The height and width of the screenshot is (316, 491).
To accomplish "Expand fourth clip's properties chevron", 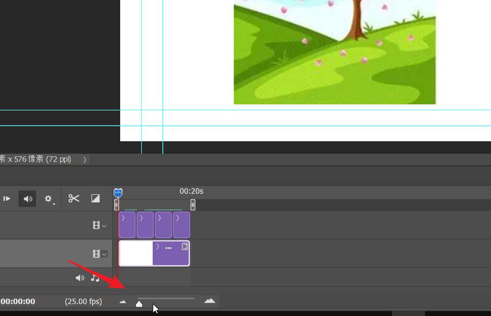I will [178, 218].
